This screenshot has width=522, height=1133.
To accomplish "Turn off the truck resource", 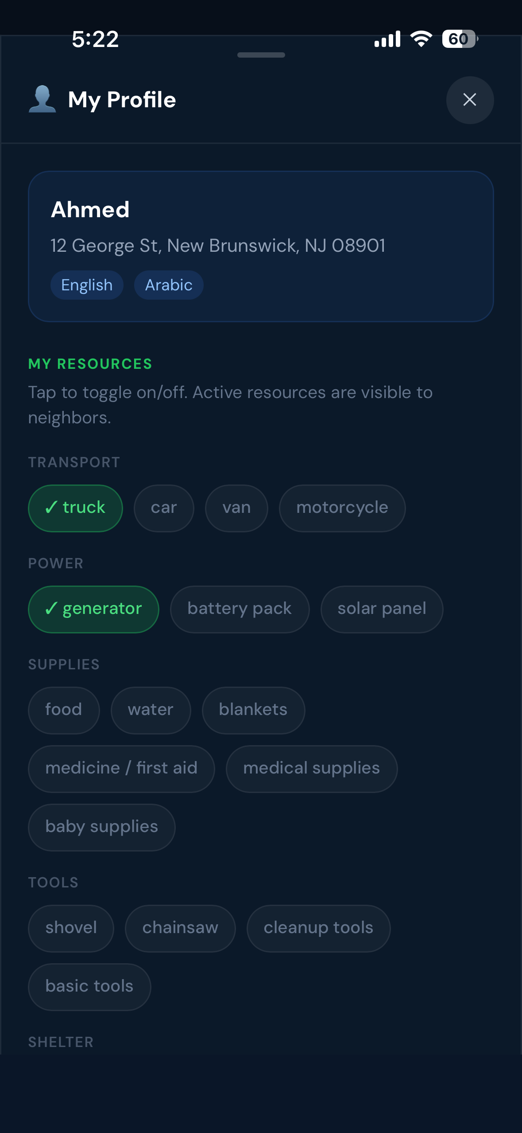I will [75, 508].
